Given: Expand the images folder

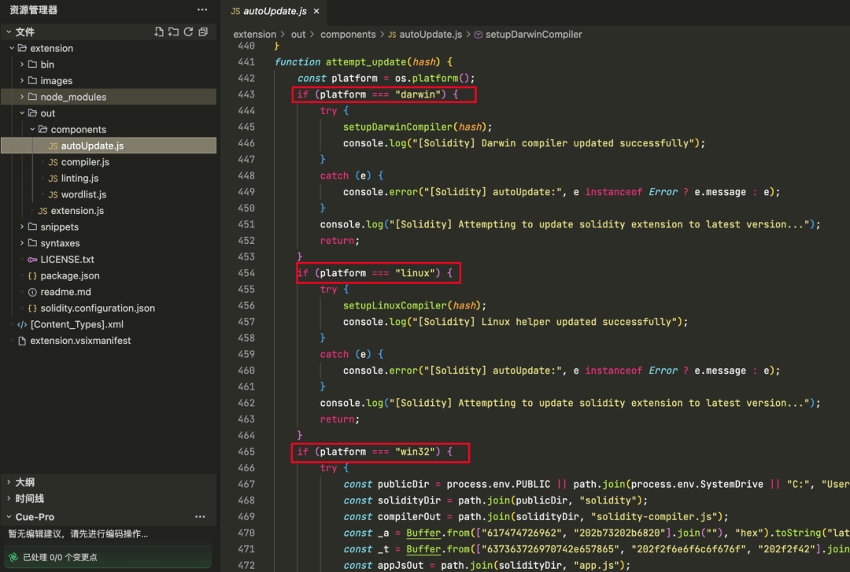Looking at the screenshot, I should [x=22, y=81].
